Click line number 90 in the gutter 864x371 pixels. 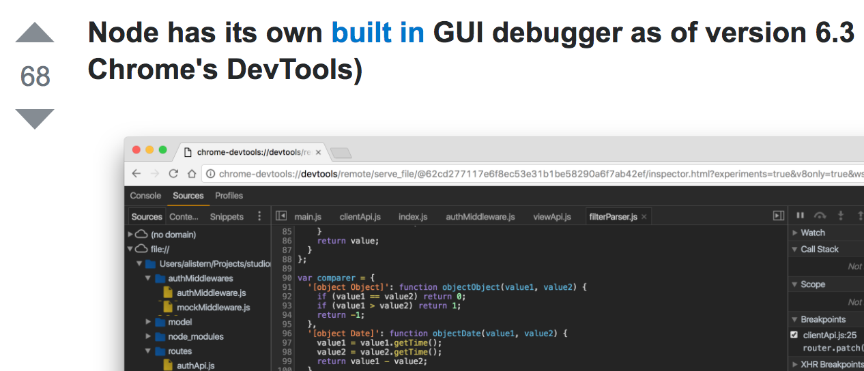(x=286, y=278)
